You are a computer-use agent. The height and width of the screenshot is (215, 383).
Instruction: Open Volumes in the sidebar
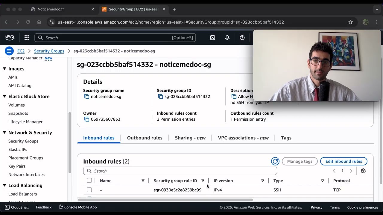click(x=16, y=105)
